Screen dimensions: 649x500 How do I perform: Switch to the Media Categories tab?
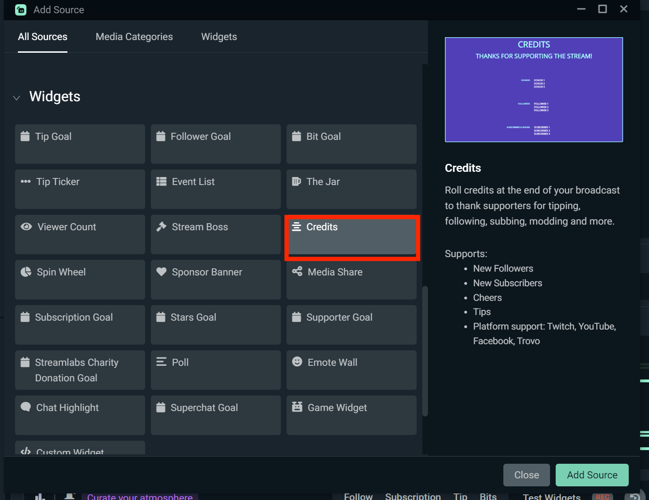[134, 36]
